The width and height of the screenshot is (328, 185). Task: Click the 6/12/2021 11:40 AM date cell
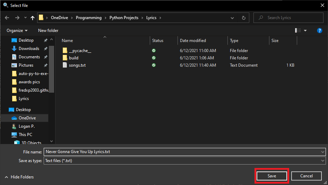tap(198, 65)
